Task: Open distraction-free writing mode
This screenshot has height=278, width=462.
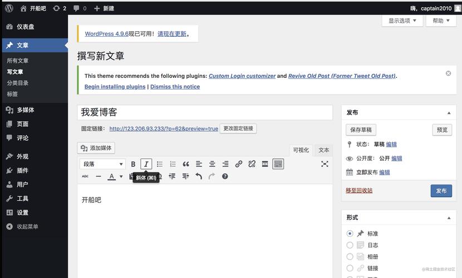Action: [x=325, y=164]
